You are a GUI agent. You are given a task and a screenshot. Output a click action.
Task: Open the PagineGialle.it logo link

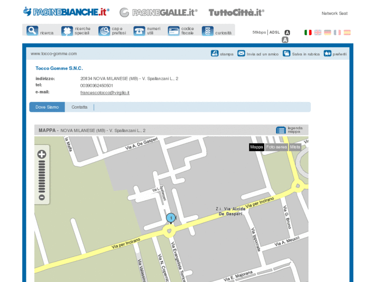coord(158,12)
